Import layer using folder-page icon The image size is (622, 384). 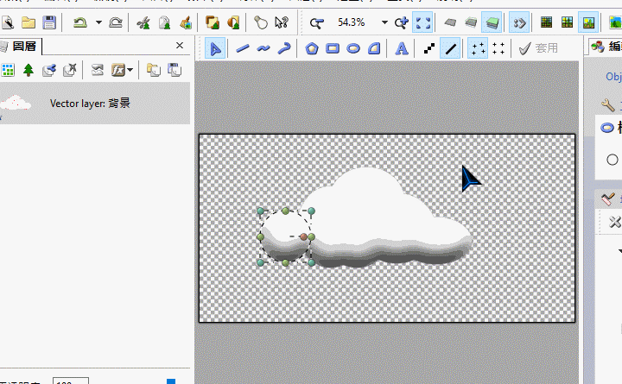click(153, 70)
